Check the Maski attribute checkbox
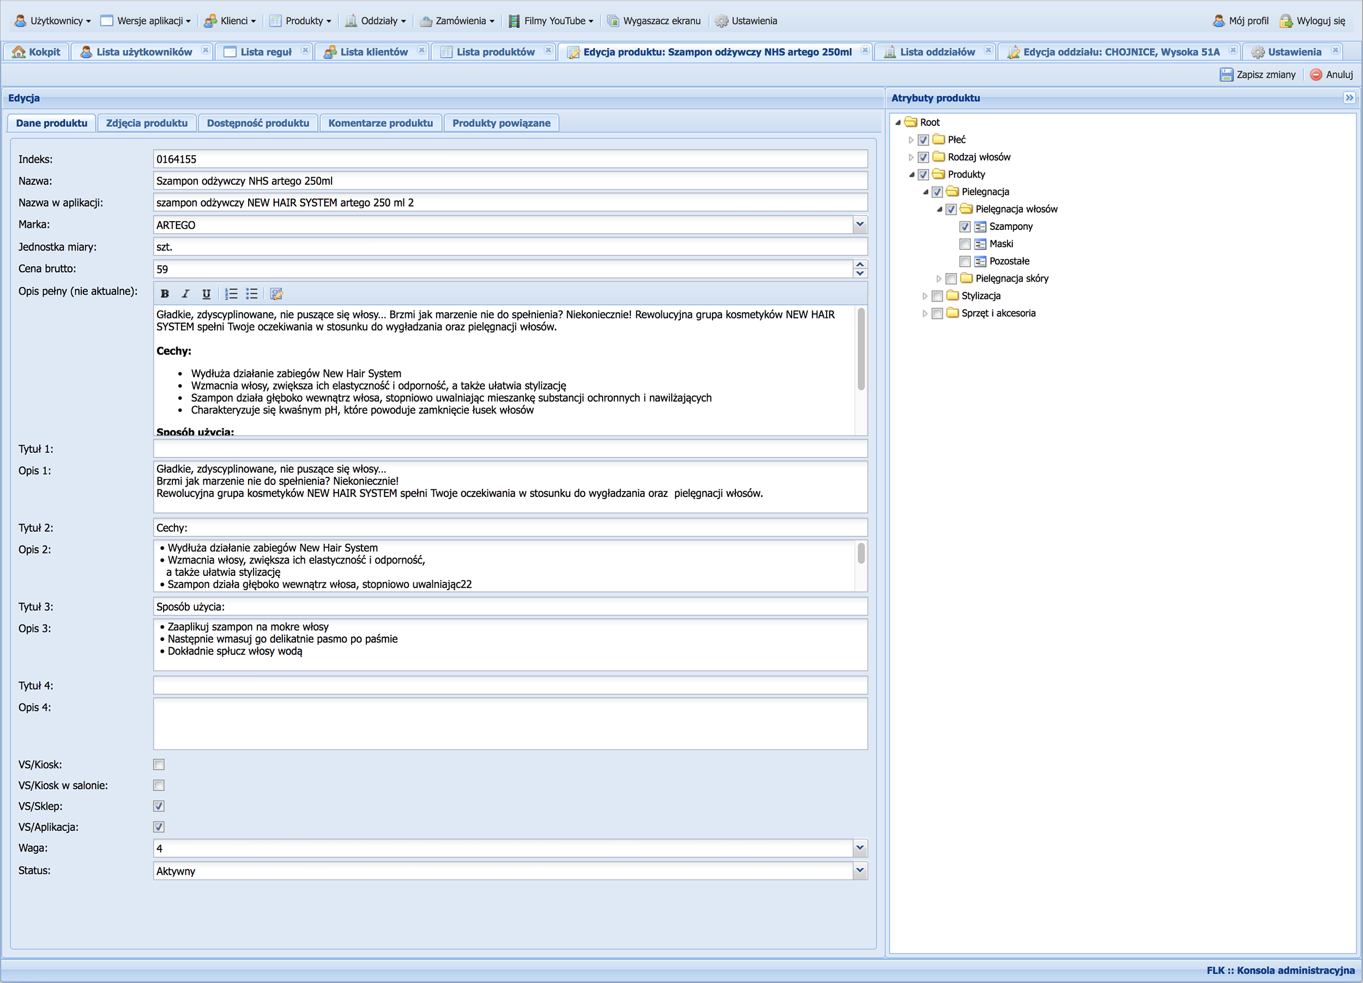Viewport: 1363px width, 983px height. click(x=964, y=244)
